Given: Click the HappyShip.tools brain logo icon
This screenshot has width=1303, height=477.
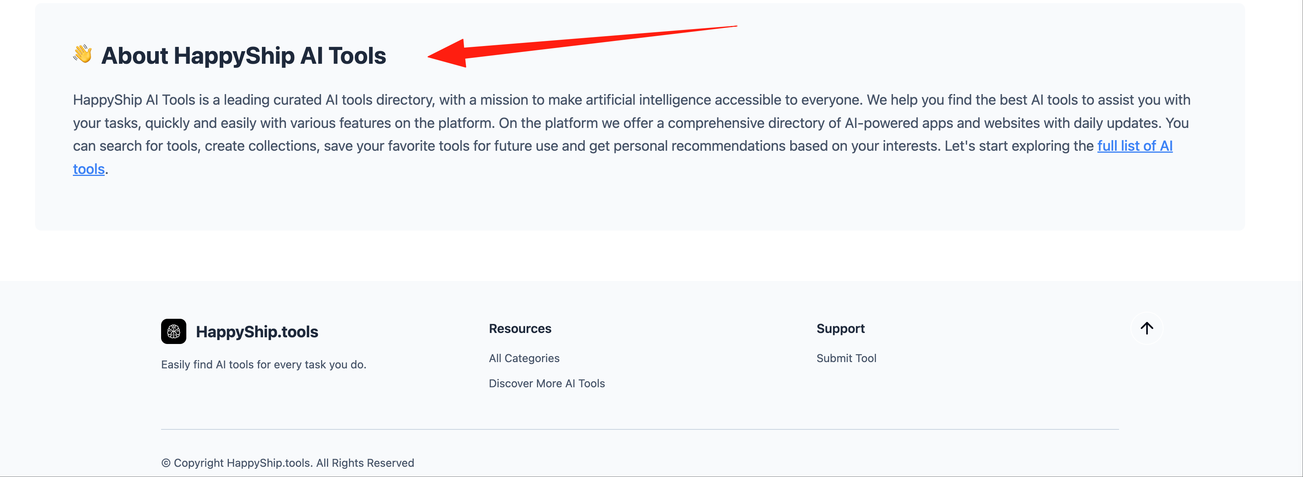Looking at the screenshot, I should pyautogui.click(x=173, y=331).
